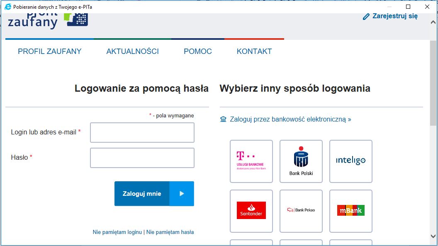This screenshot has width=438, height=246.
Task: Choose the Bank Pekao tile
Action: click(x=301, y=211)
